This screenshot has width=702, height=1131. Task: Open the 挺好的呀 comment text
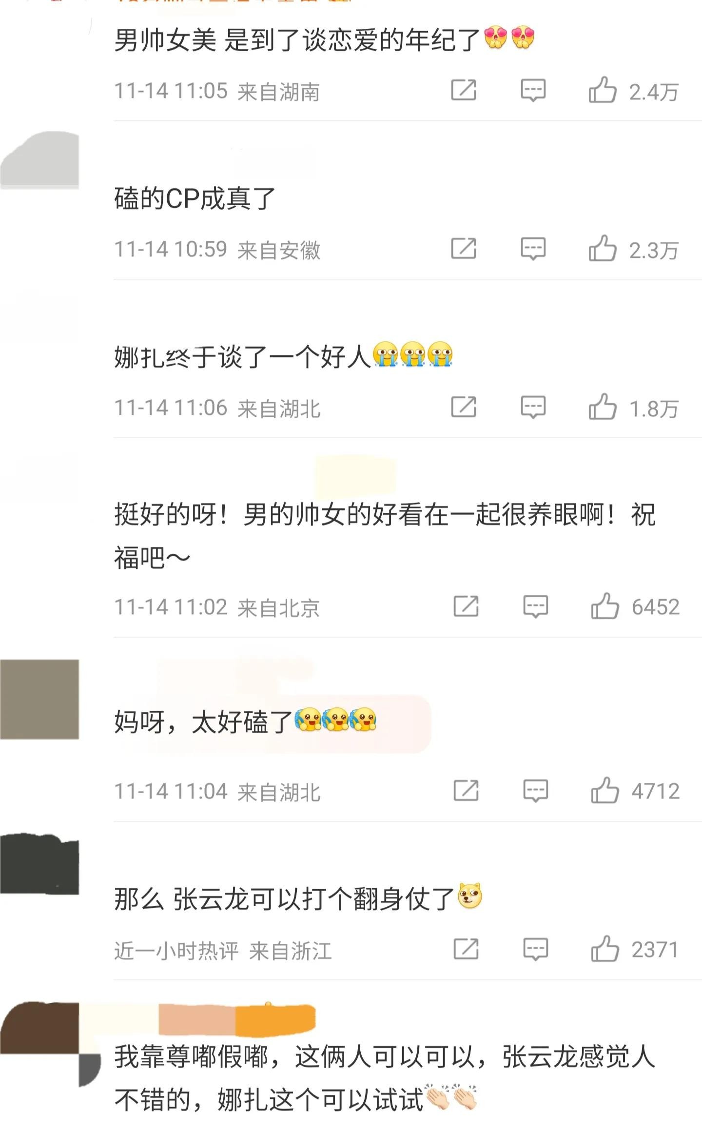(385, 535)
